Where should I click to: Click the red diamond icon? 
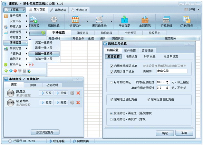point(15,71)
